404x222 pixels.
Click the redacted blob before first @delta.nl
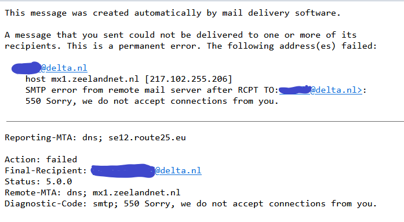26,68
